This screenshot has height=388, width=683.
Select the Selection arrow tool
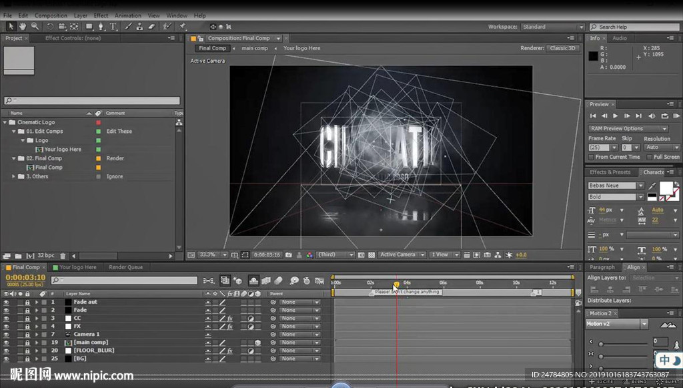[x=11, y=27]
